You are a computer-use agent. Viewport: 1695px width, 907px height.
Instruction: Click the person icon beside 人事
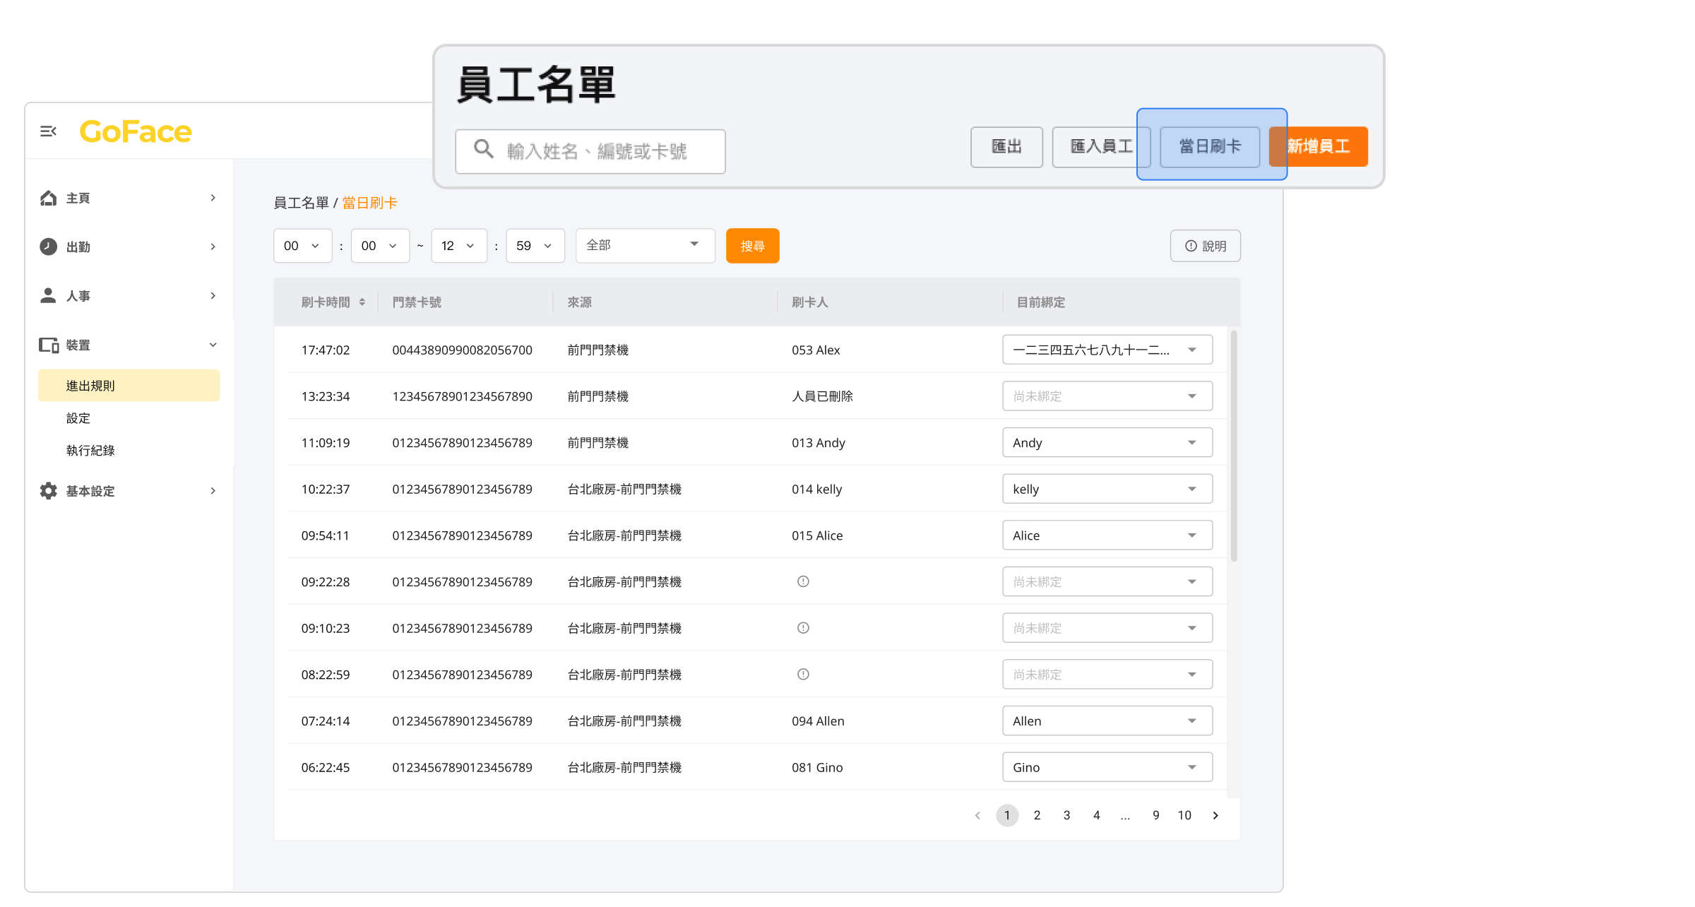48,295
